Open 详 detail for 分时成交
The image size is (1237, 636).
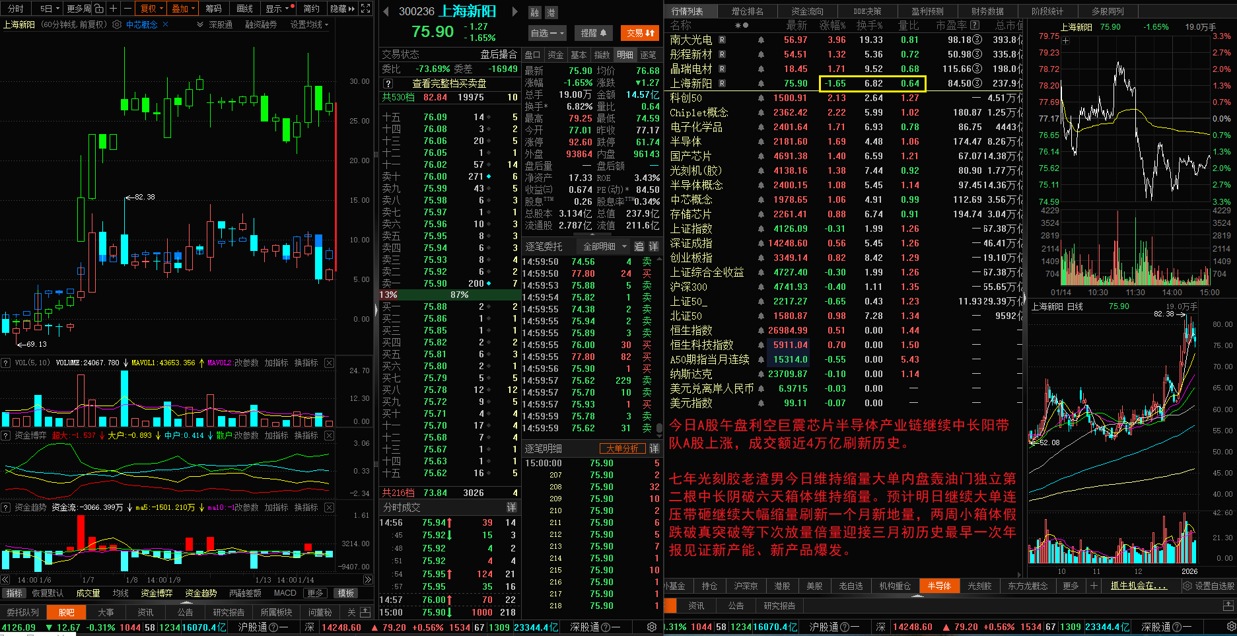tap(511, 507)
